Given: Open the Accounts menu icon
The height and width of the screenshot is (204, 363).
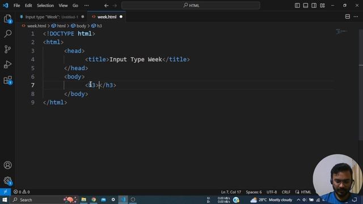Looking at the screenshot, I should [x=7, y=165].
